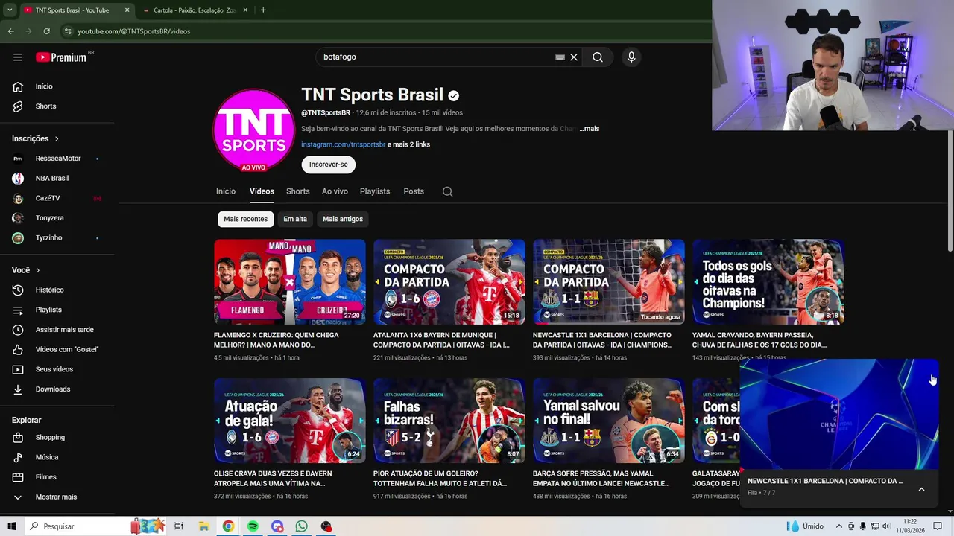The width and height of the screenshot is (954, 536).
Task: Open the TNT Sports channel avatar
Action: [253, 131]
